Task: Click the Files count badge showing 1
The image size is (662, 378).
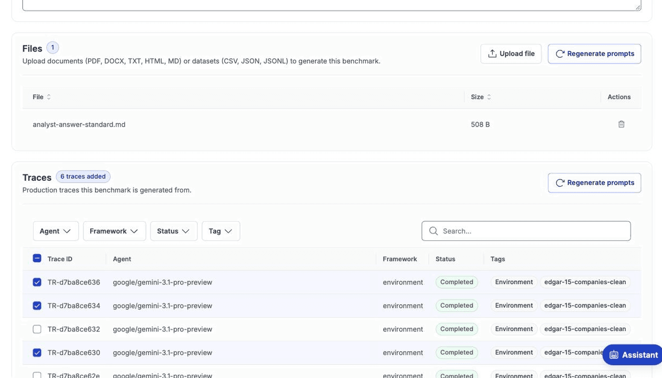Action: coord(53,47)
